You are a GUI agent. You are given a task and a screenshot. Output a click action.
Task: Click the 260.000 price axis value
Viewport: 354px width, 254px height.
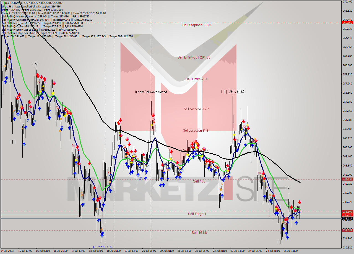tap(347, 65)
